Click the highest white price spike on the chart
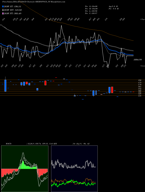 click(61, 26)
